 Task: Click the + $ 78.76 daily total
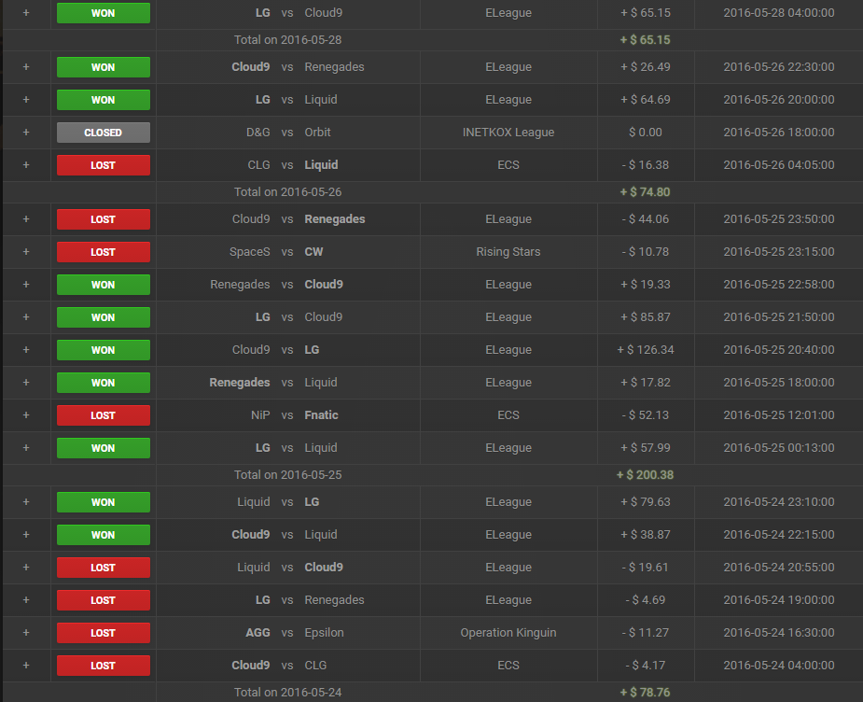pyautogui.click(x=645, y=692)
